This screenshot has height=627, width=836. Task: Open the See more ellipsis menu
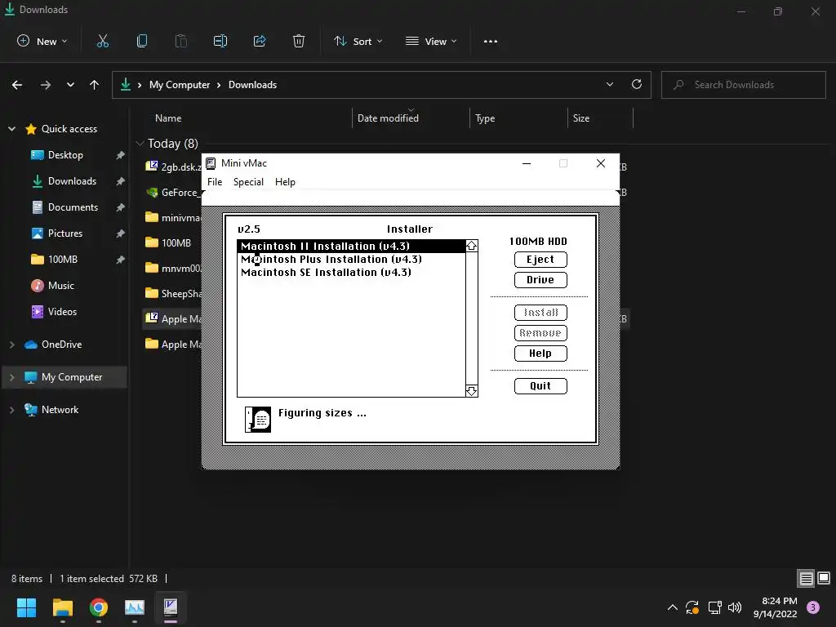491,41
